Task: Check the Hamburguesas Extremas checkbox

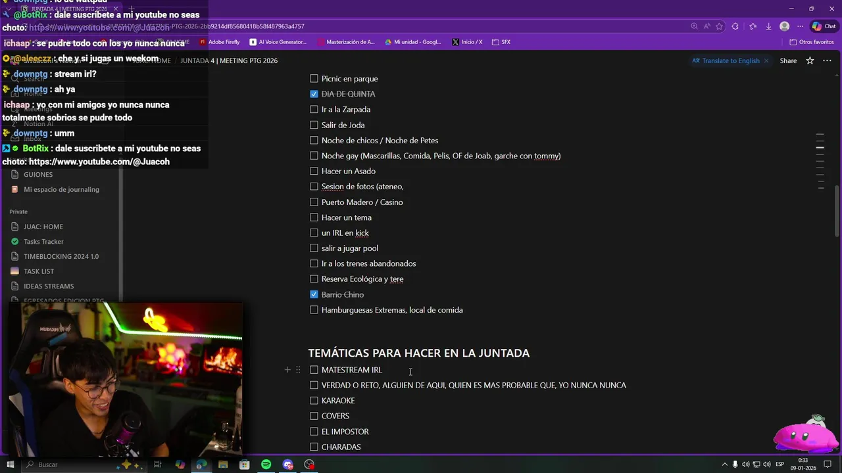Action: click(314, 309)
